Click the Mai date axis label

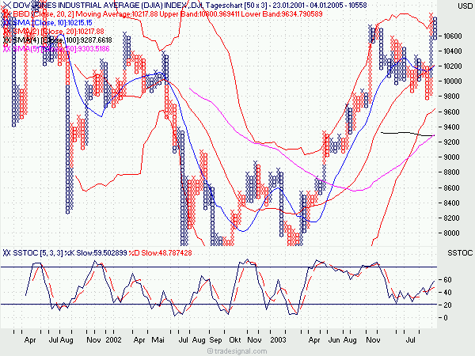point(158,340)
